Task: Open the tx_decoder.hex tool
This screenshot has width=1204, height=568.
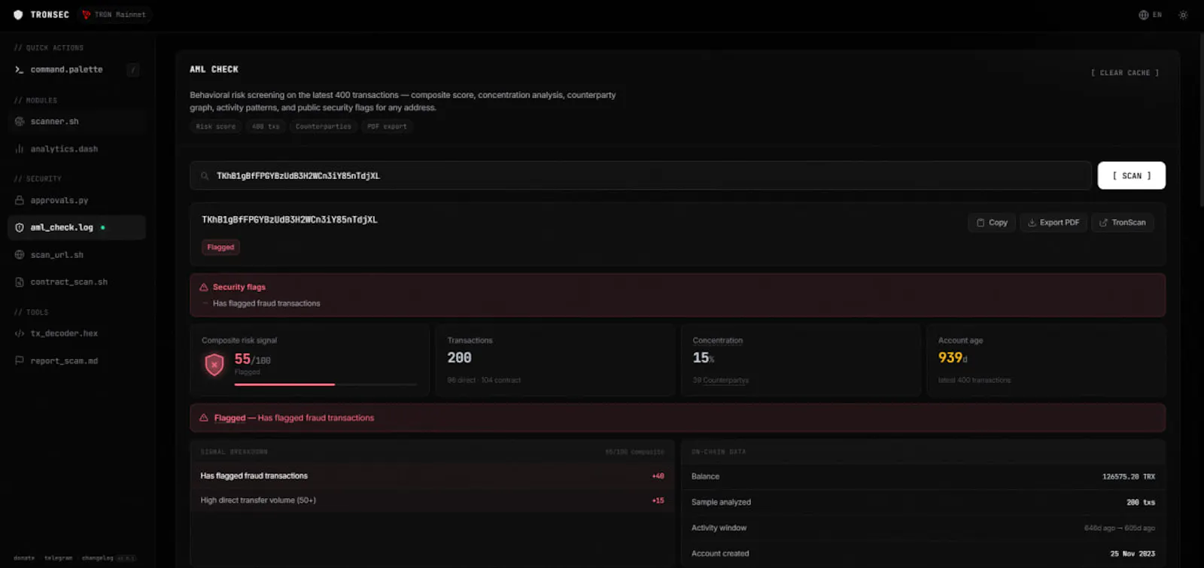Action: pyautogui.click(x=77, y=333)
